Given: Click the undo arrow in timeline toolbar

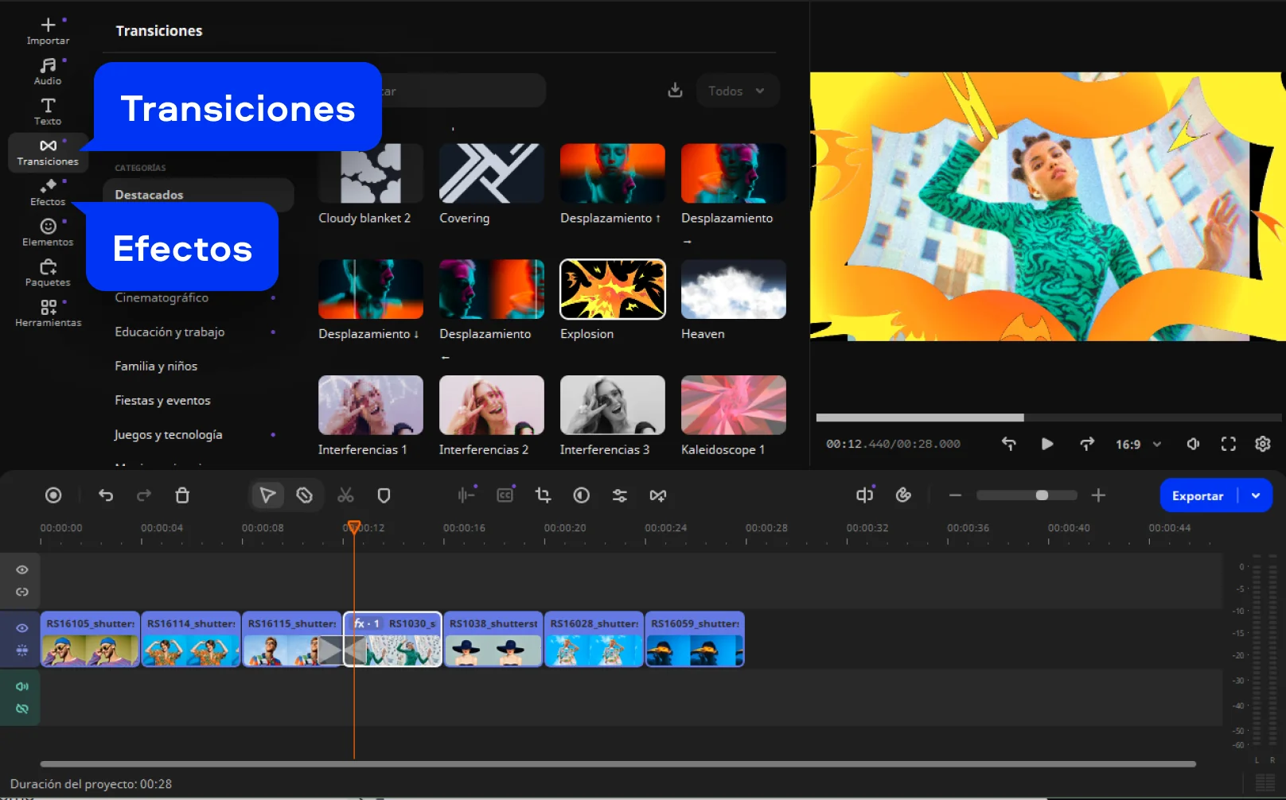Looking at the screenshot, I should pyautogui.click(x=106, y=495).
